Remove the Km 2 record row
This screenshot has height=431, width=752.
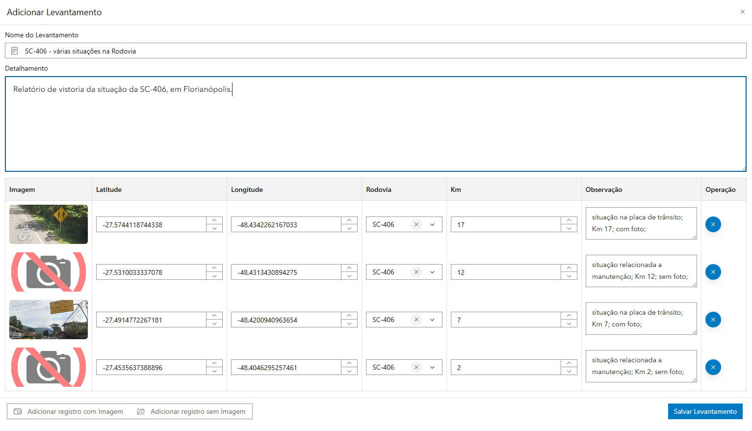713,367
